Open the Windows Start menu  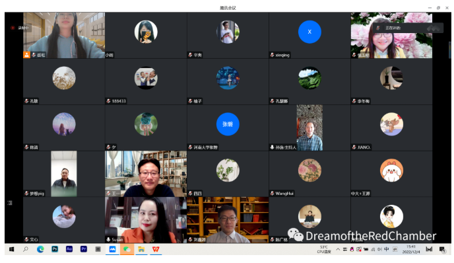[x=12, y=249]
